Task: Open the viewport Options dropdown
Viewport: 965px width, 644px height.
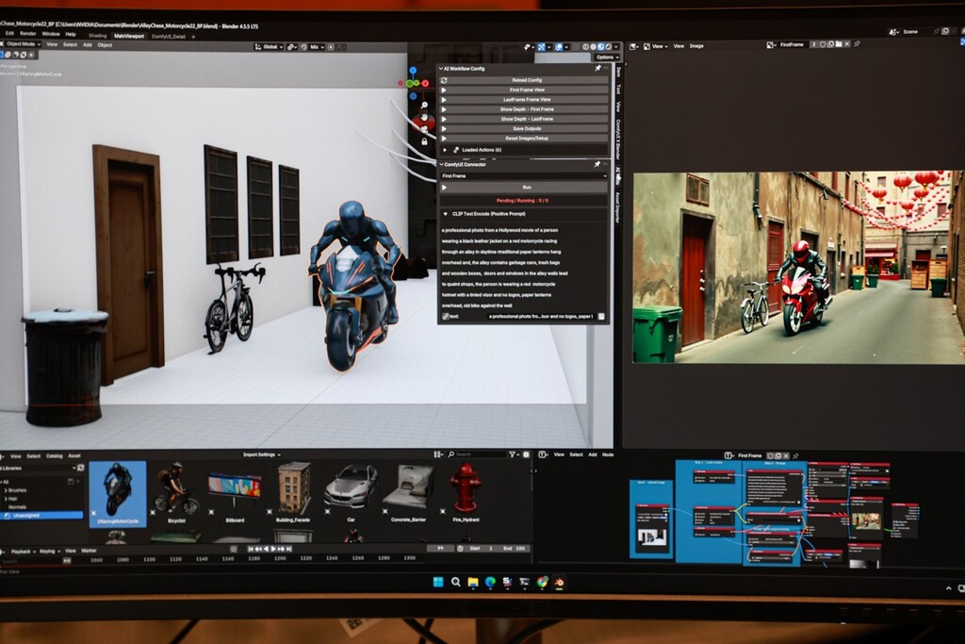Action: [606, 58]
